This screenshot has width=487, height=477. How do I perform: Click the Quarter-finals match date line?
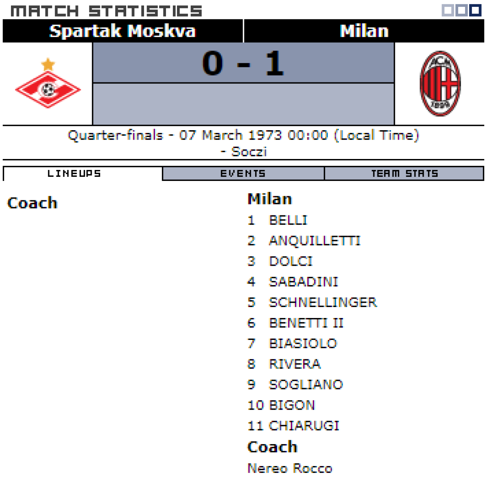point(243,135)
